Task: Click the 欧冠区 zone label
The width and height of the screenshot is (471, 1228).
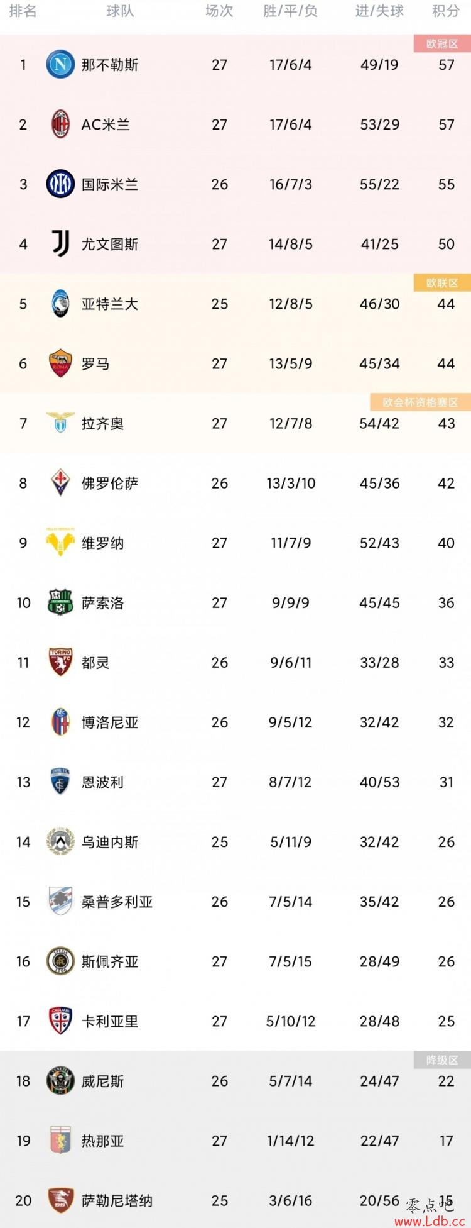Action: click(x=442, y=44)
